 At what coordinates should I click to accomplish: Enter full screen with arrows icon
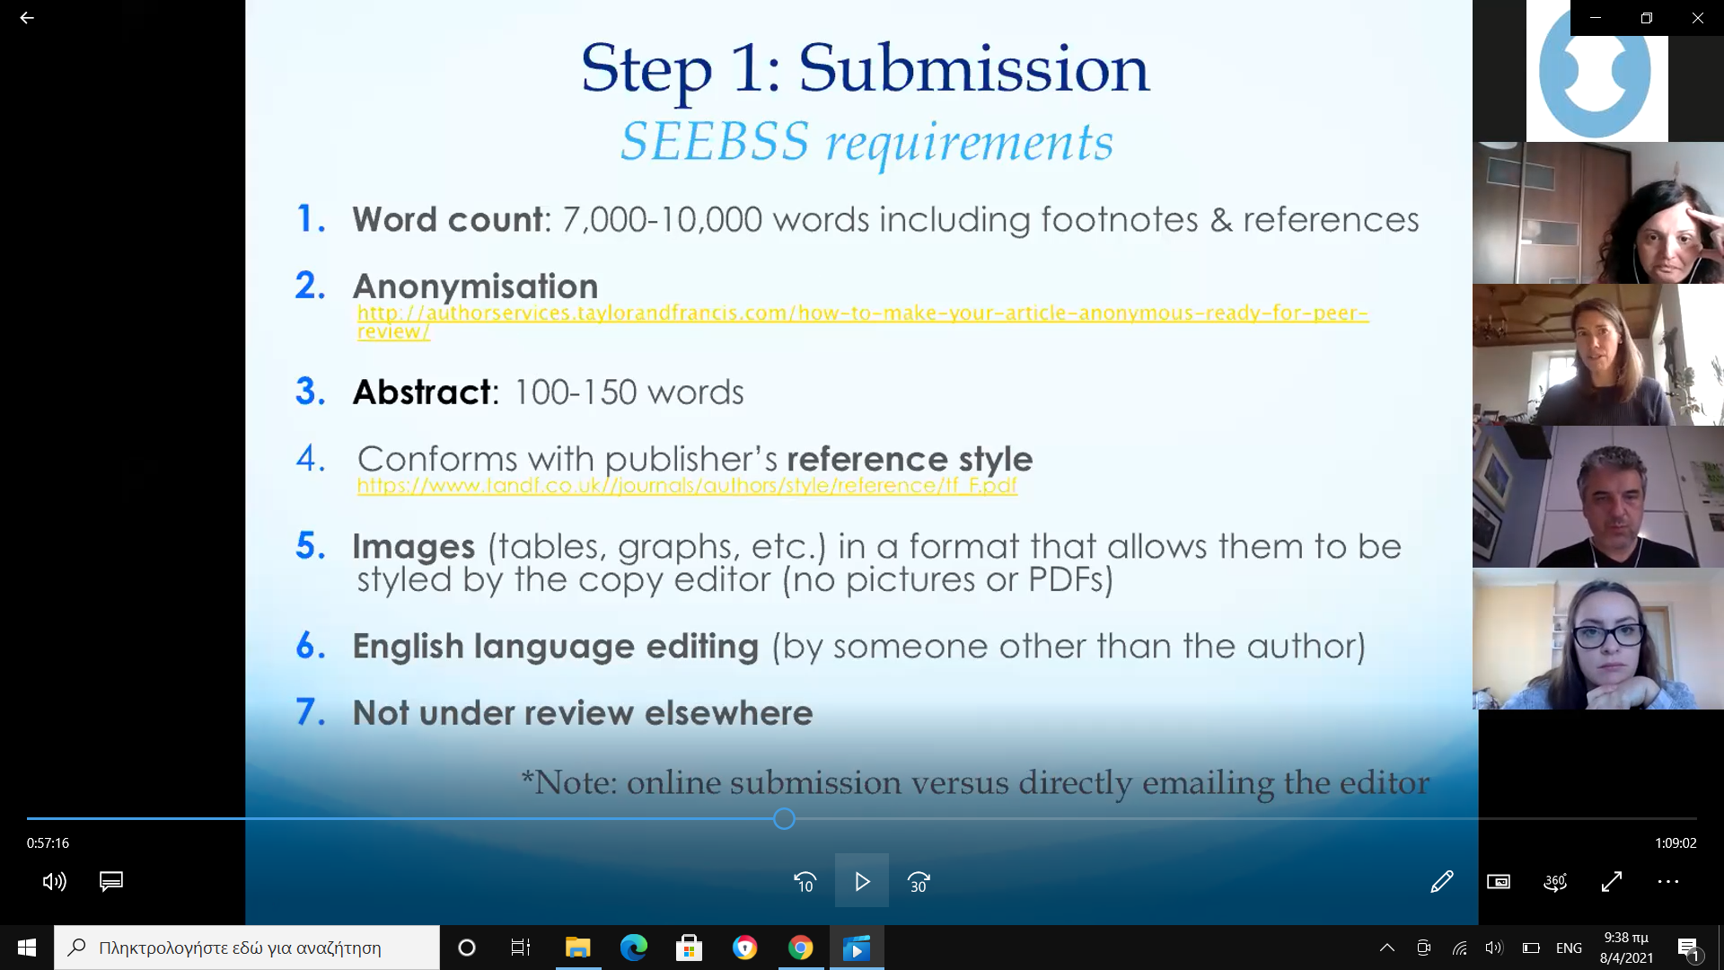[x=1612, y=882]
